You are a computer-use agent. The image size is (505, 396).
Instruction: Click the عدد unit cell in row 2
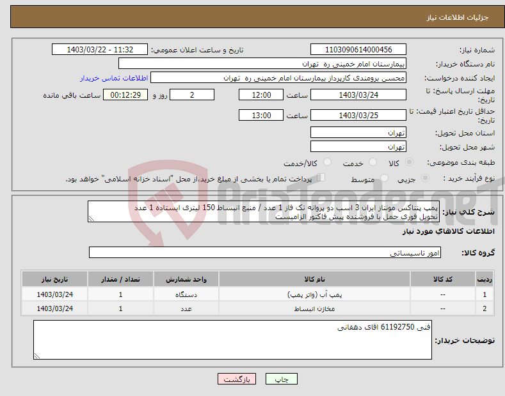tap(186, 308)
